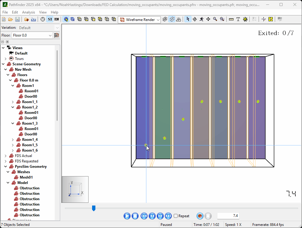The image size is (302, 228).
Task: Expand the FDS Actual node
Action: (x=6, y=156)
